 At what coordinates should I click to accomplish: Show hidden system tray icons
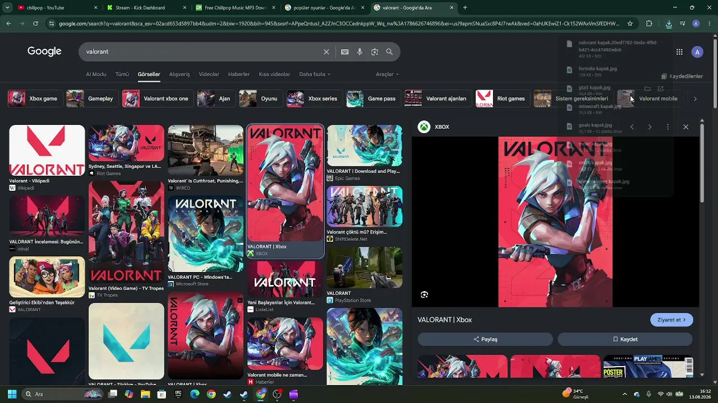625,394
